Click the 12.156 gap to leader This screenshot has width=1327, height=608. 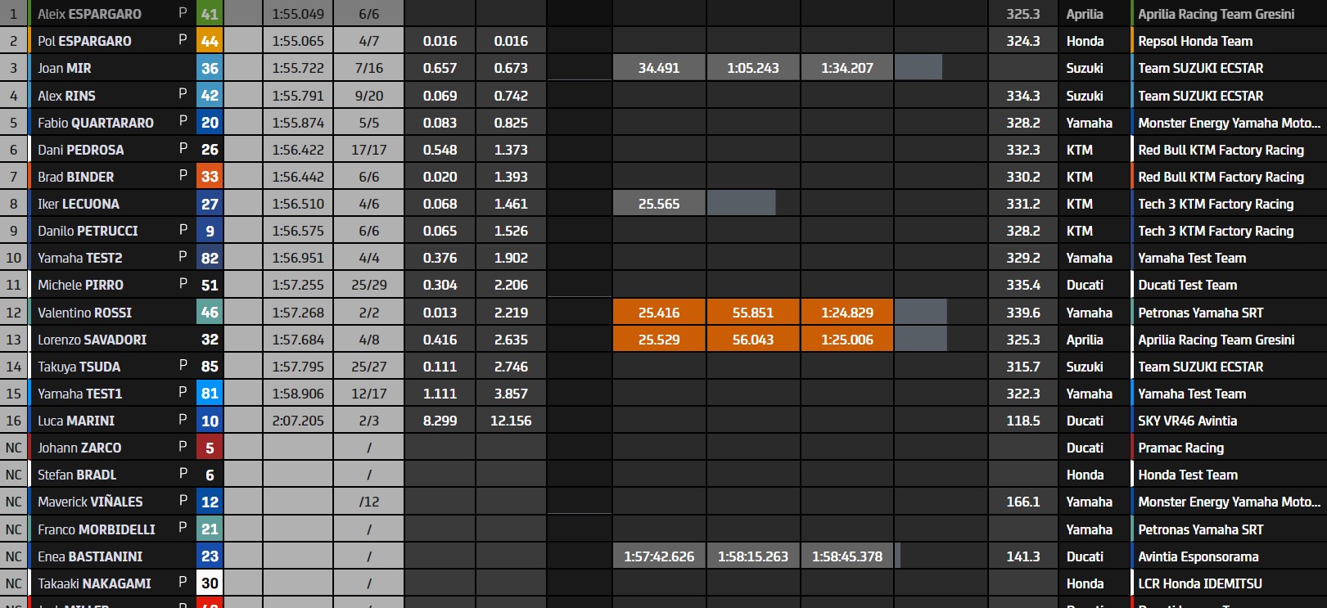[511, 421]
